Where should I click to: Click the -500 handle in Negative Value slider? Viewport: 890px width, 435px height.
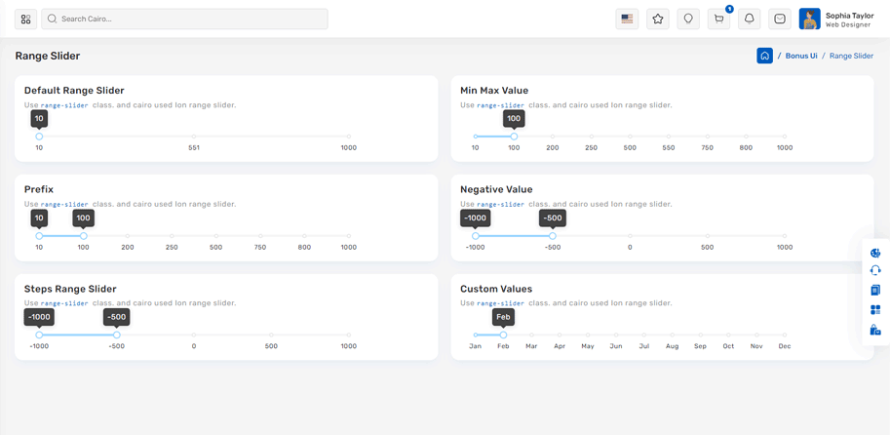[x=553, y=236]
